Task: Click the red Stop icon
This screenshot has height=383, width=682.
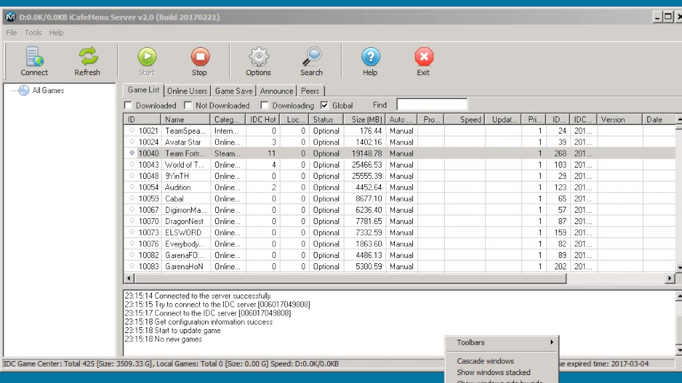Action: (200, 57)
